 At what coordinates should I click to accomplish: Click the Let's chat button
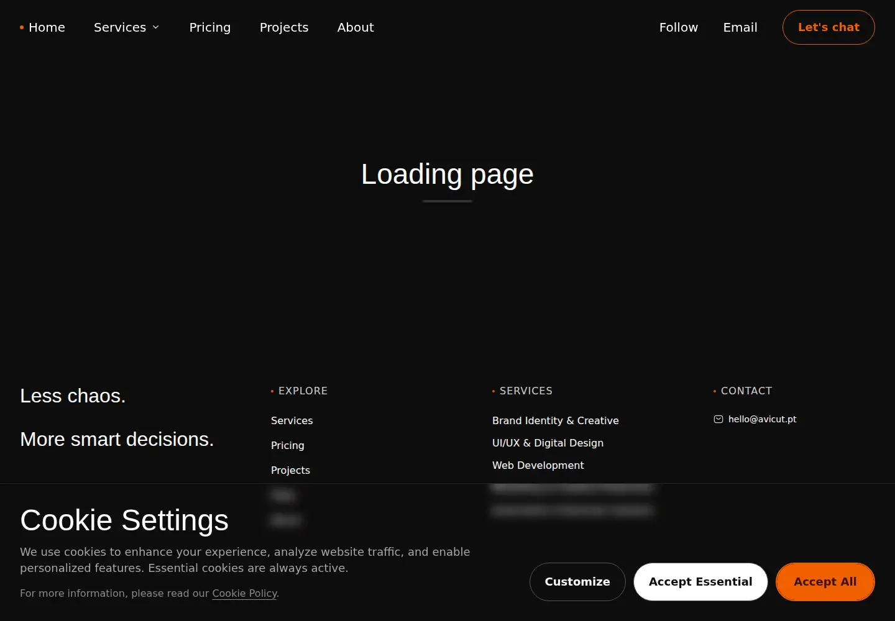(x=828, y=27)
